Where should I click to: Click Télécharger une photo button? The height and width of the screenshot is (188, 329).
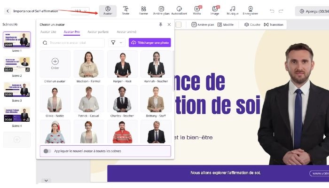150,43
